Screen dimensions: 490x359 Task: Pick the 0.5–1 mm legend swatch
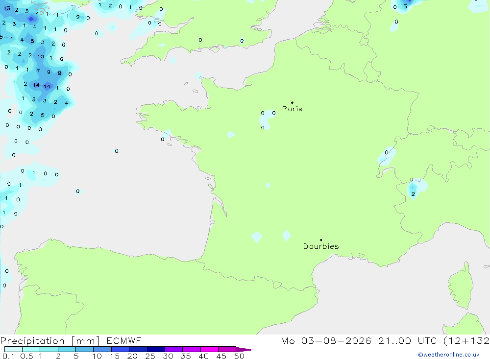(31, 349)
